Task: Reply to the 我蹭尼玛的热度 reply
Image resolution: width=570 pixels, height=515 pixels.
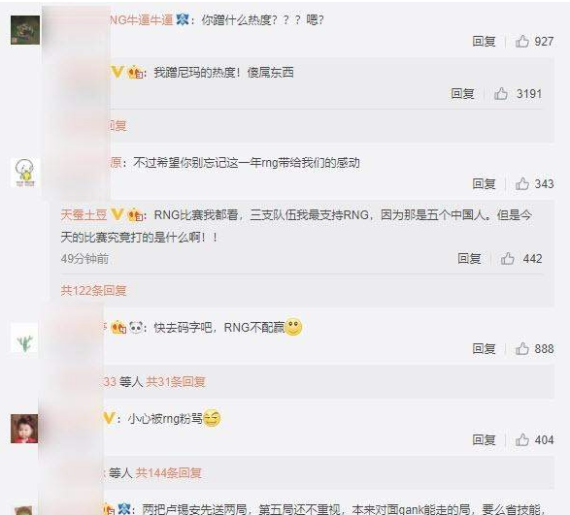Action: pos(462,94)
